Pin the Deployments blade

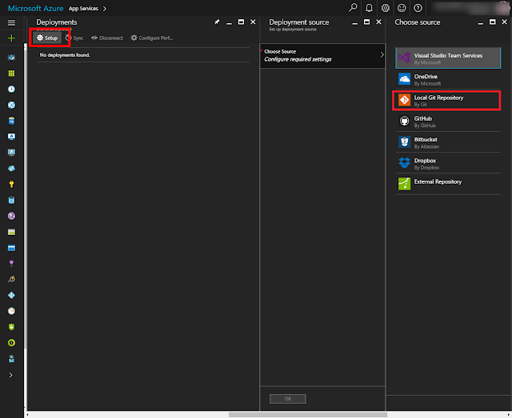(217, 22)
